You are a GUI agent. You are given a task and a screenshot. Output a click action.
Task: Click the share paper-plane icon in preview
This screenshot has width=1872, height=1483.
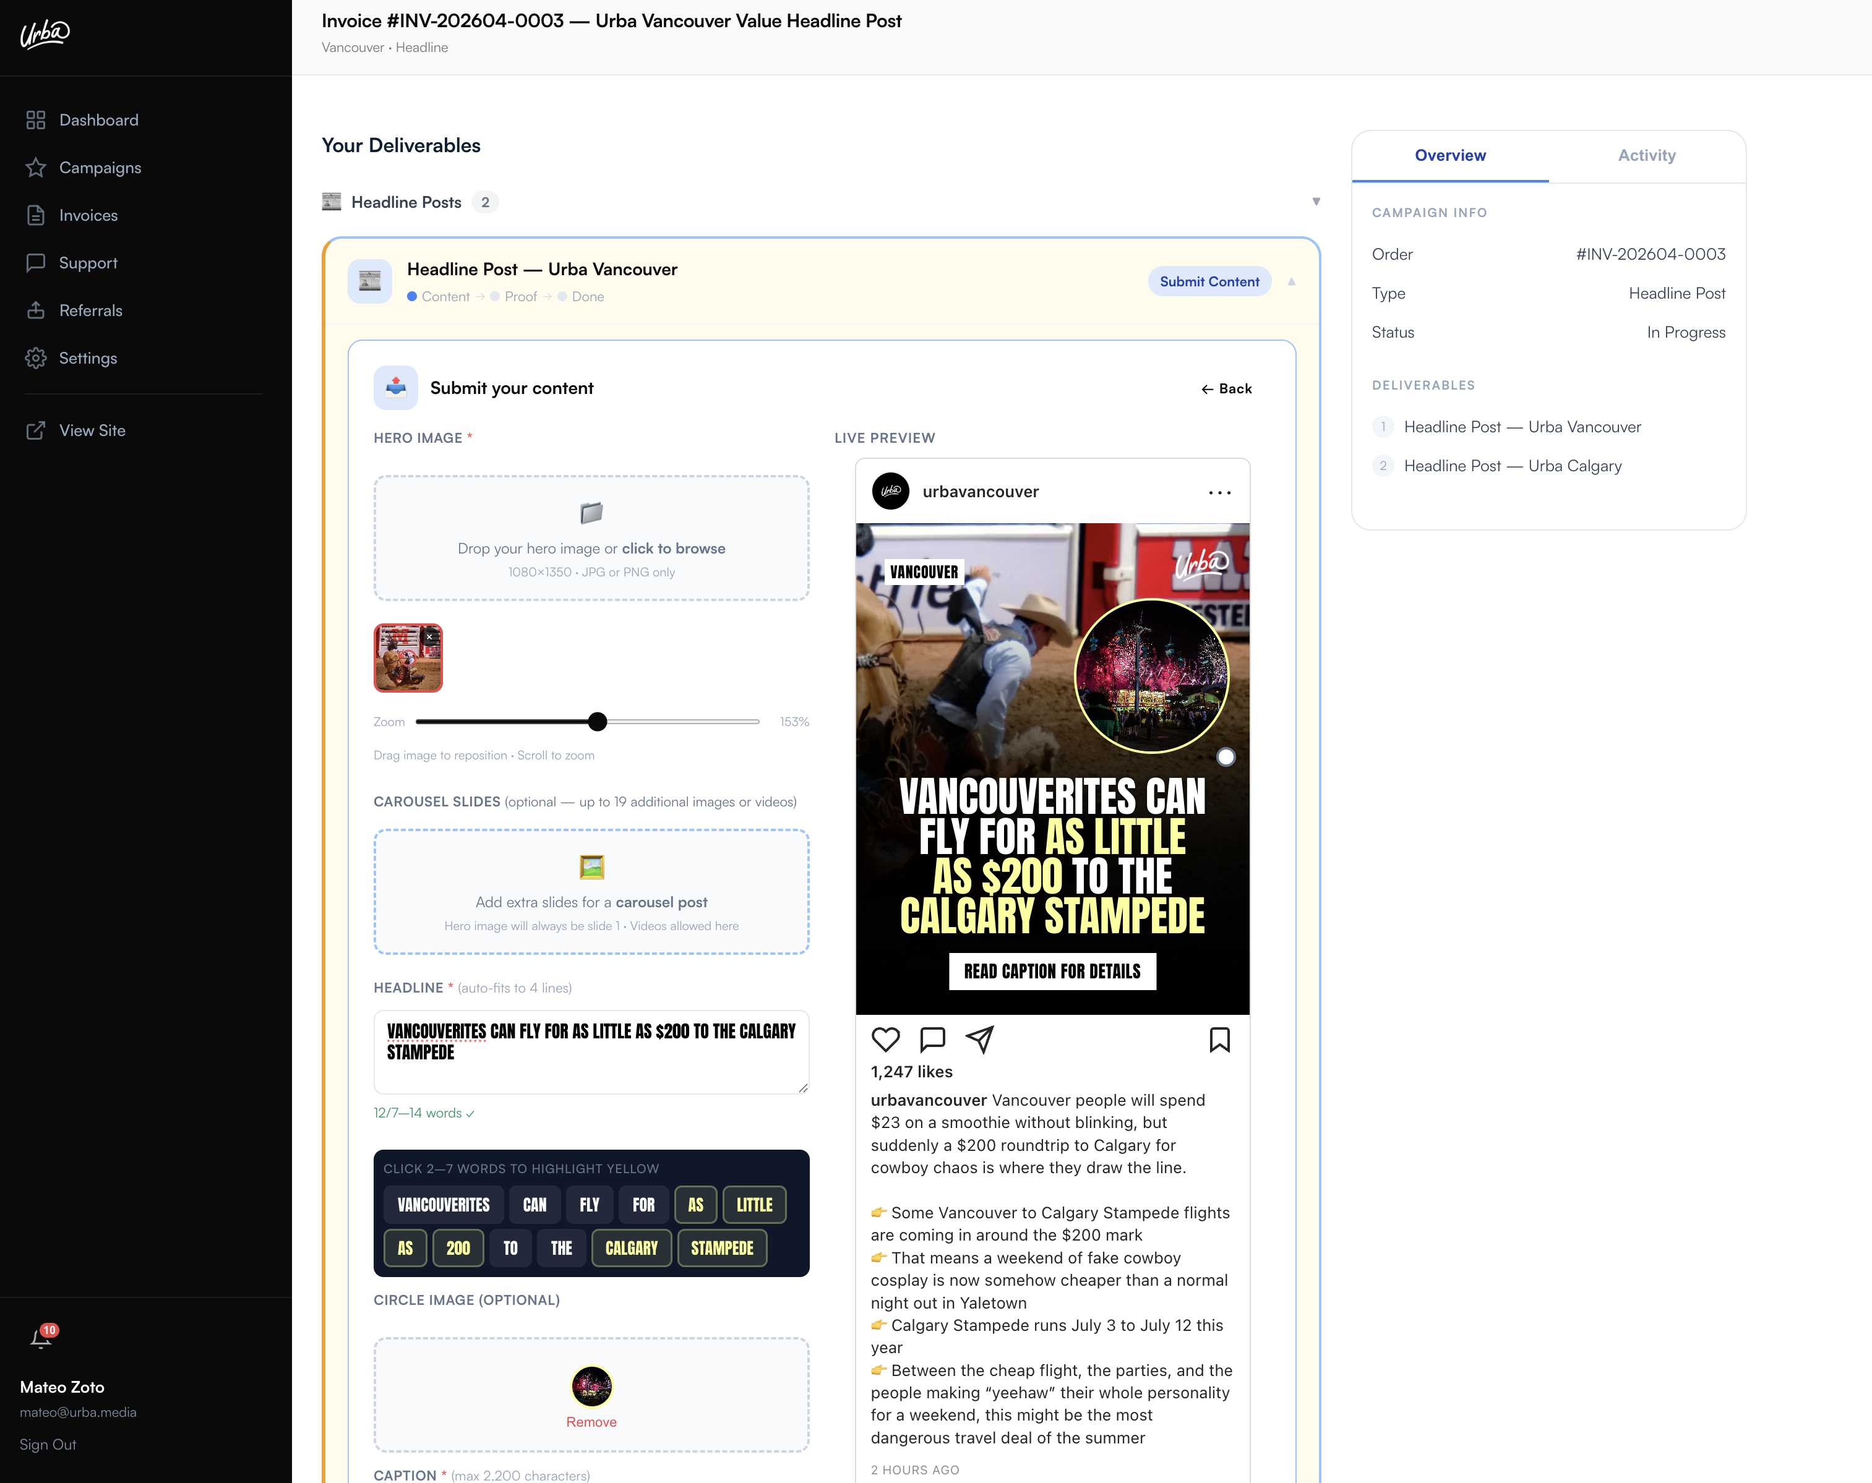click(x=979, y=1040)
